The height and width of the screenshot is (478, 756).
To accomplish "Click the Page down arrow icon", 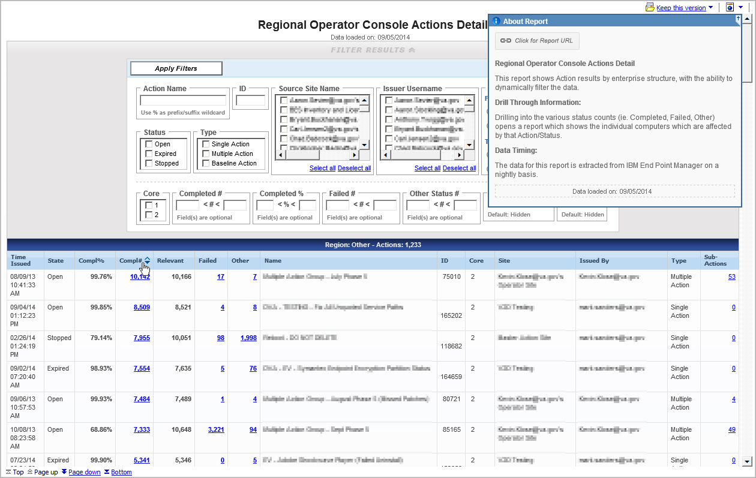I will coord(64,472).
